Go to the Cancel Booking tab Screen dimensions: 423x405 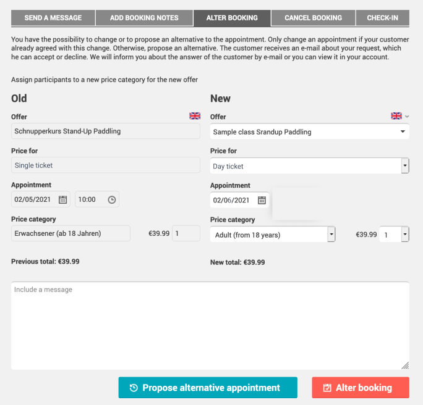[313, 18]
